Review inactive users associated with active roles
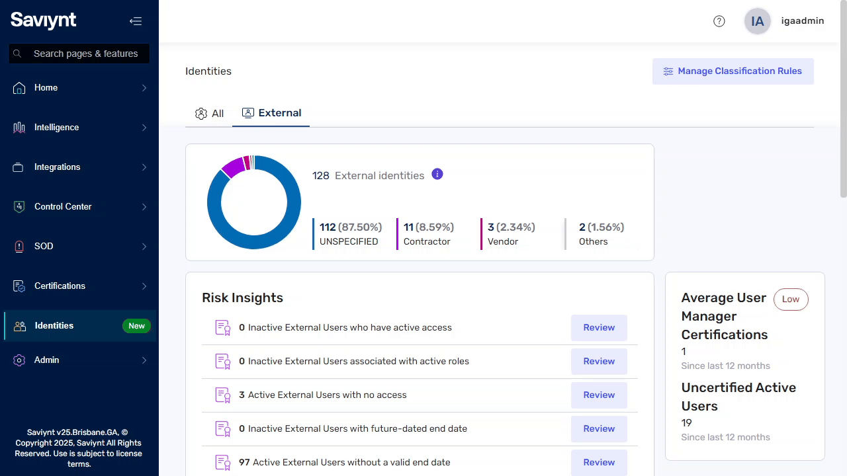 599,362
